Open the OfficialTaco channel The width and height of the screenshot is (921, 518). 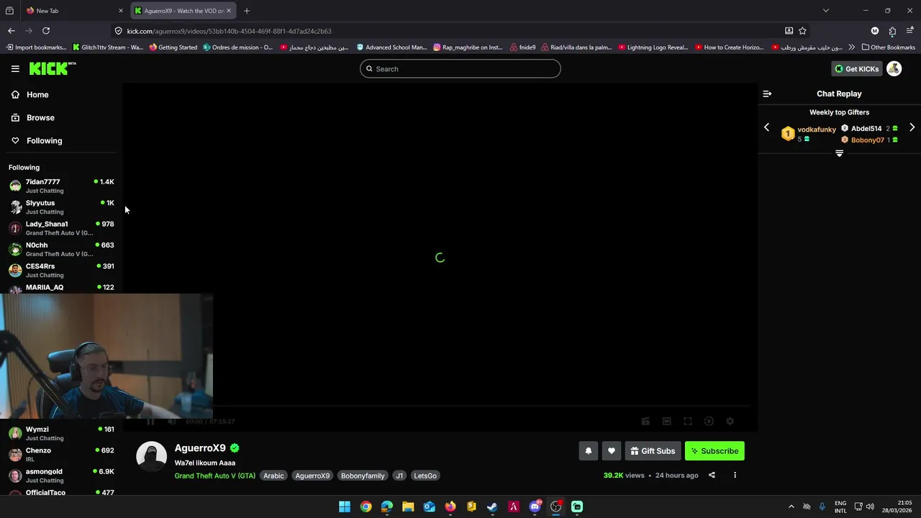(61, 493)
